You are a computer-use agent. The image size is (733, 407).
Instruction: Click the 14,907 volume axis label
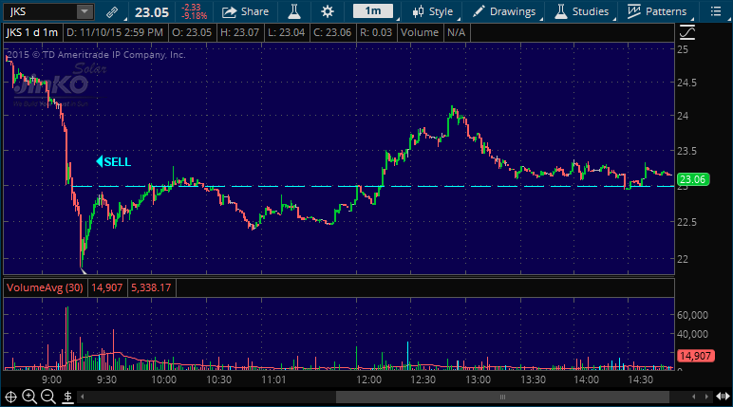click(x=695, y=356)
